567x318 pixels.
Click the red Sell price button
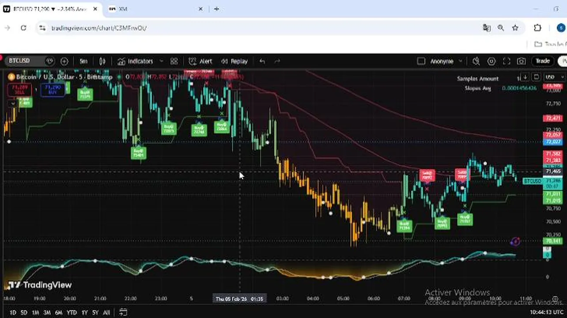[19, 90]
